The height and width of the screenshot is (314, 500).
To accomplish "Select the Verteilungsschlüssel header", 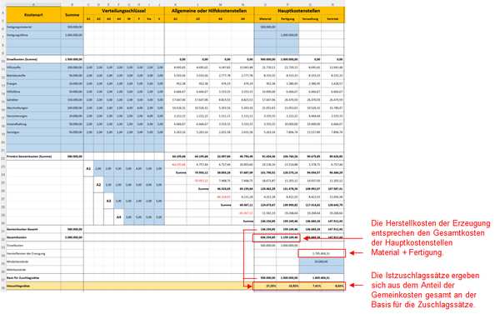I will point(123,11).
